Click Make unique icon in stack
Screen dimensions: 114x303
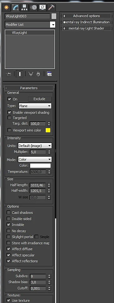click(31, 74)
